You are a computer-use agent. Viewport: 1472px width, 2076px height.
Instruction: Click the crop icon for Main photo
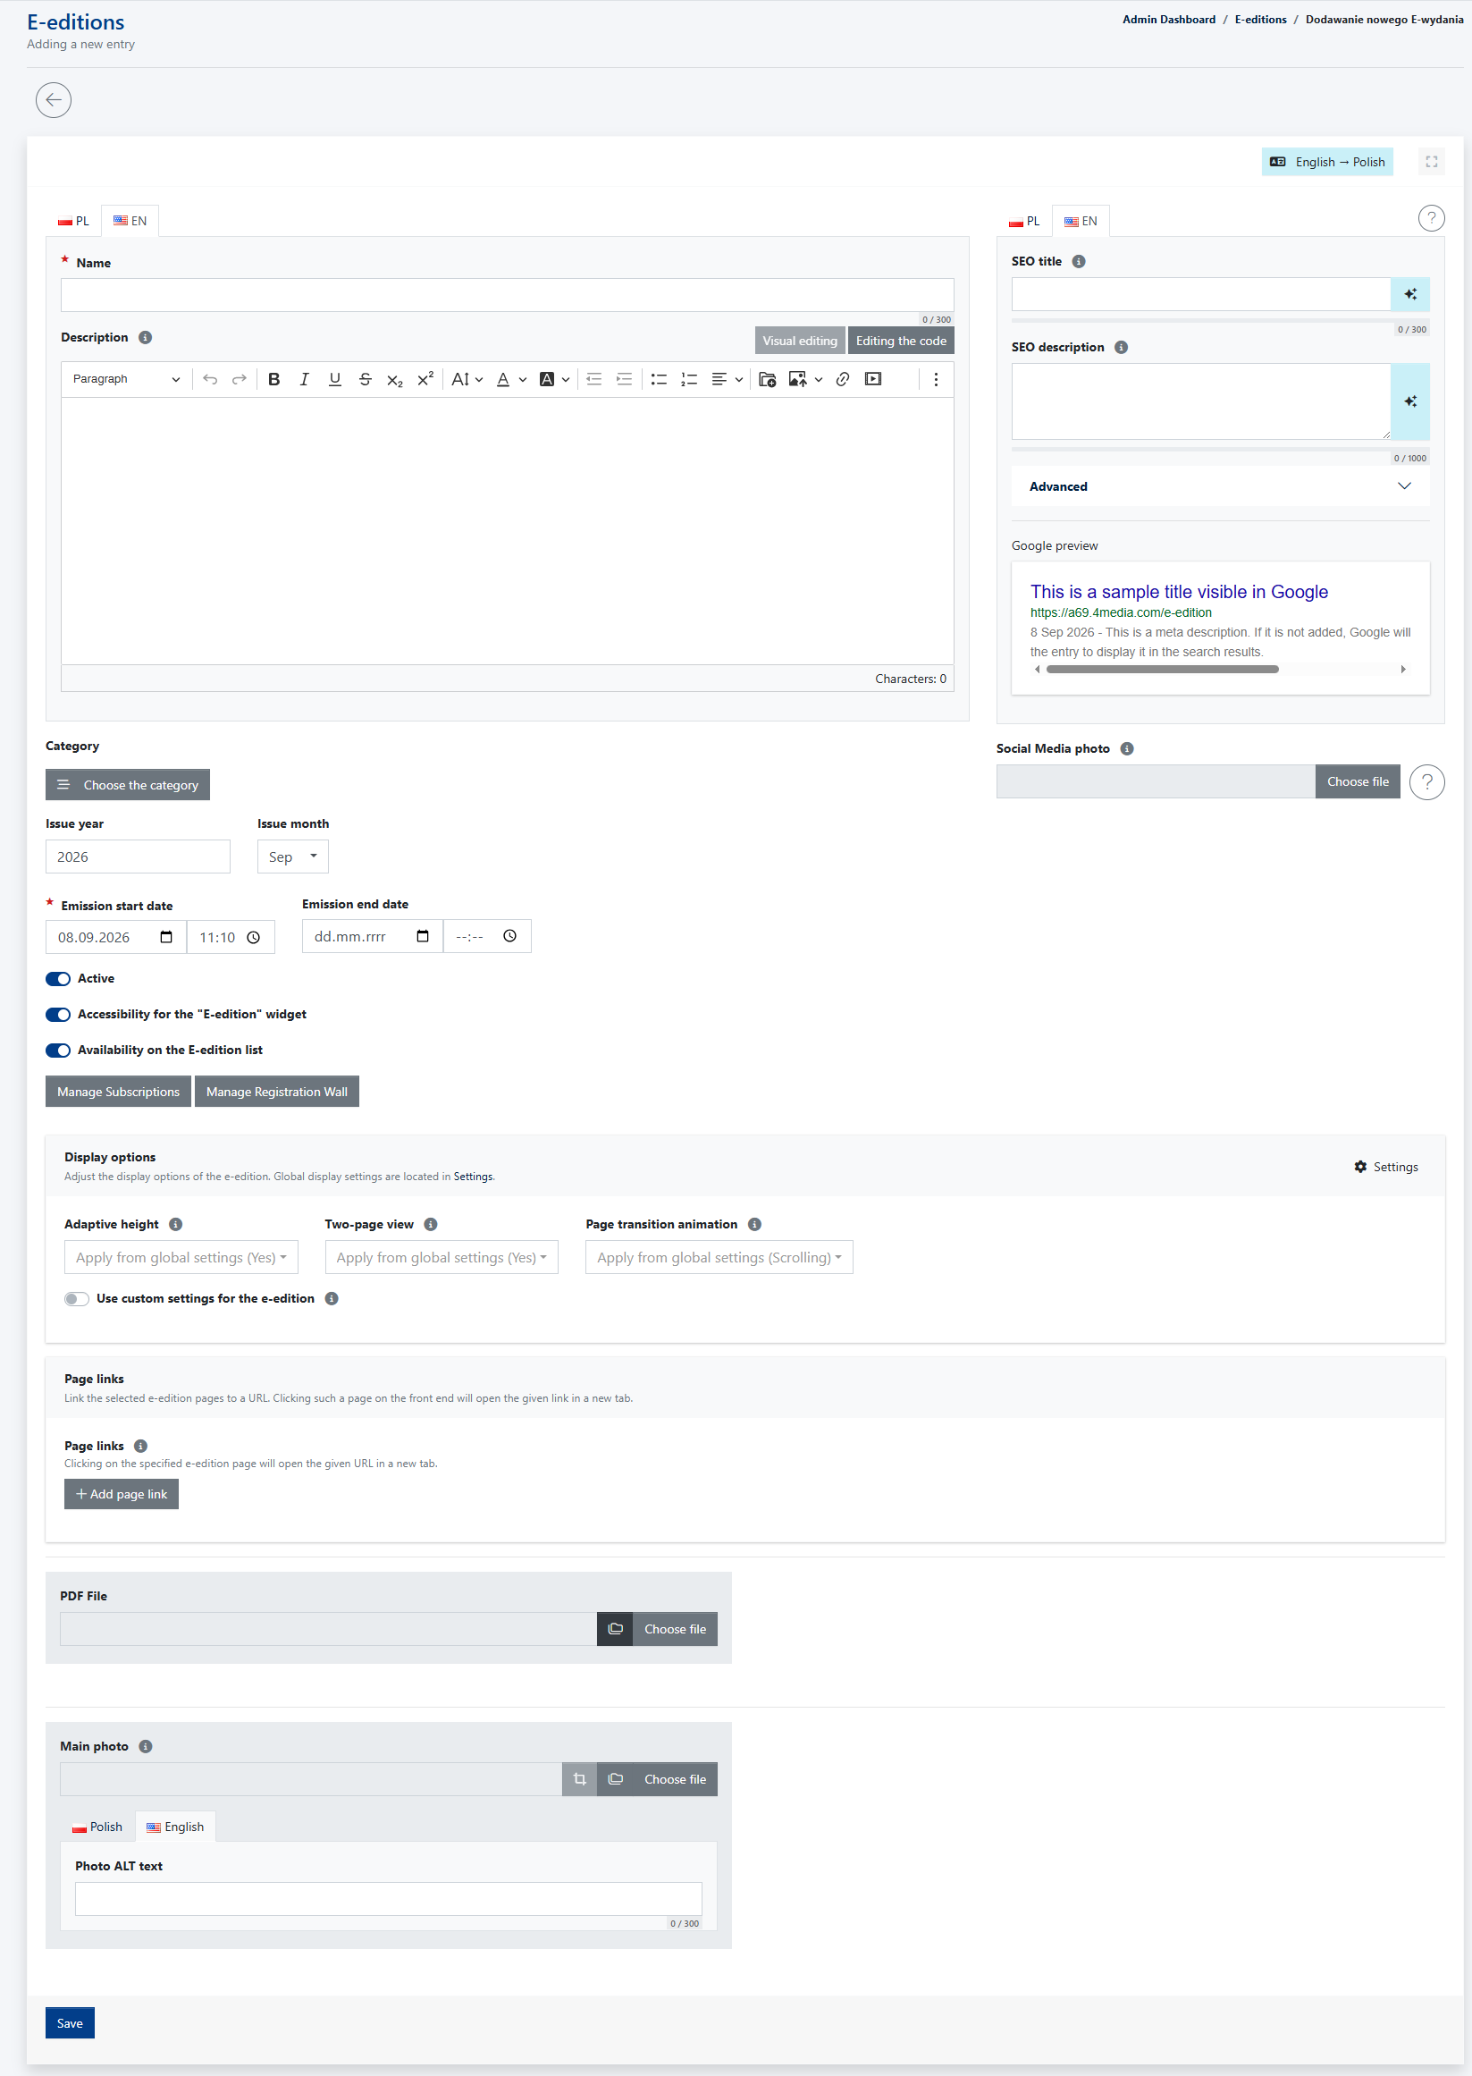(x=579, y=1778)
